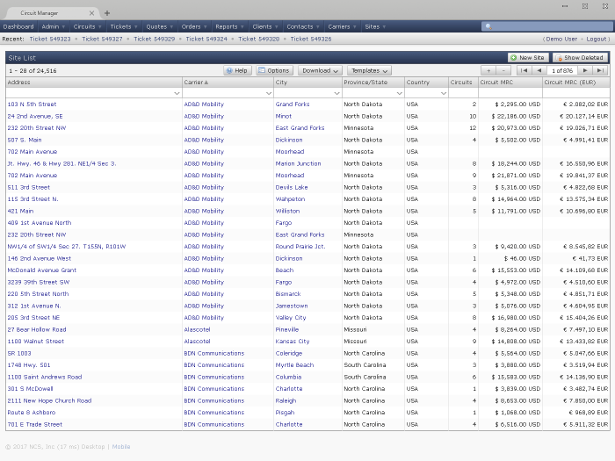Click the plus expand button in the toolbar
Image resolution: width=615 pixels, height=461 pixels.
(x=488, y=70)
